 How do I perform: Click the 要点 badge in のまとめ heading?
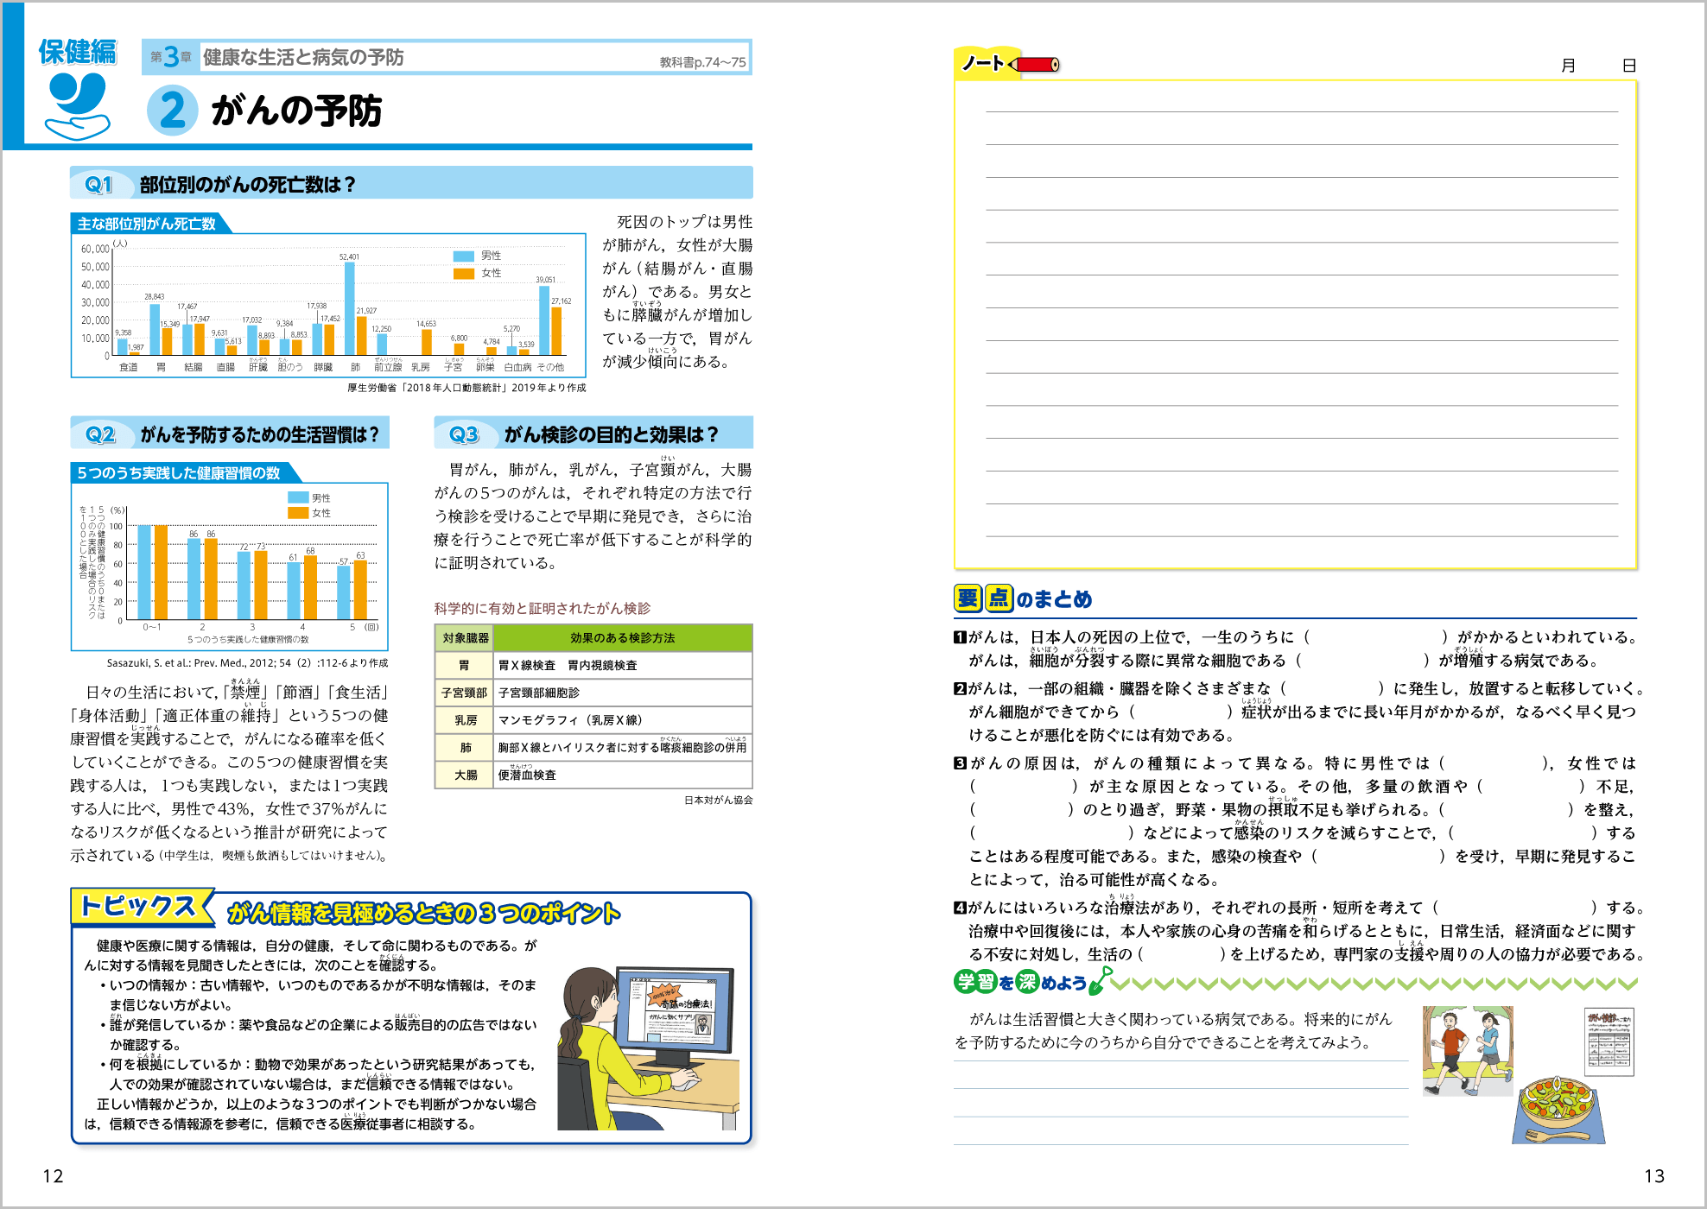pyautogui.click(x=983, y=598)
